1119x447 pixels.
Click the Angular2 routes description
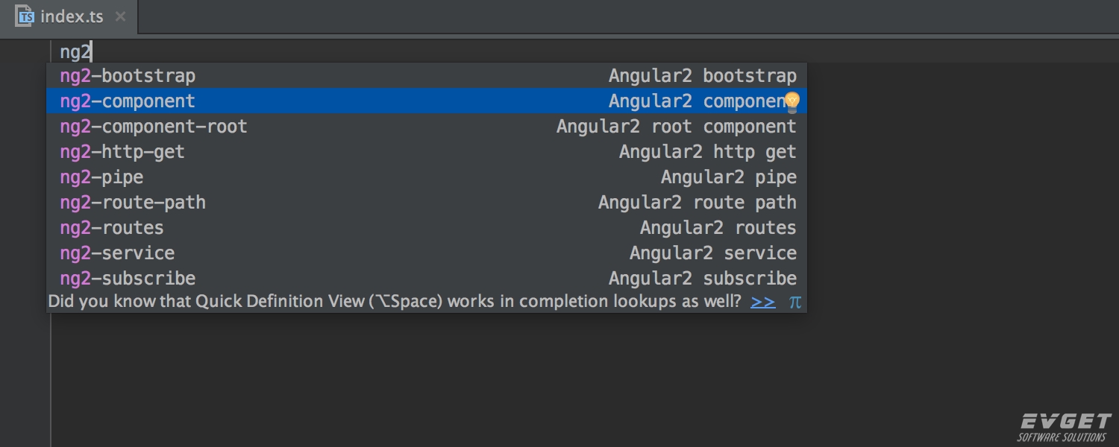pos(718,228)
